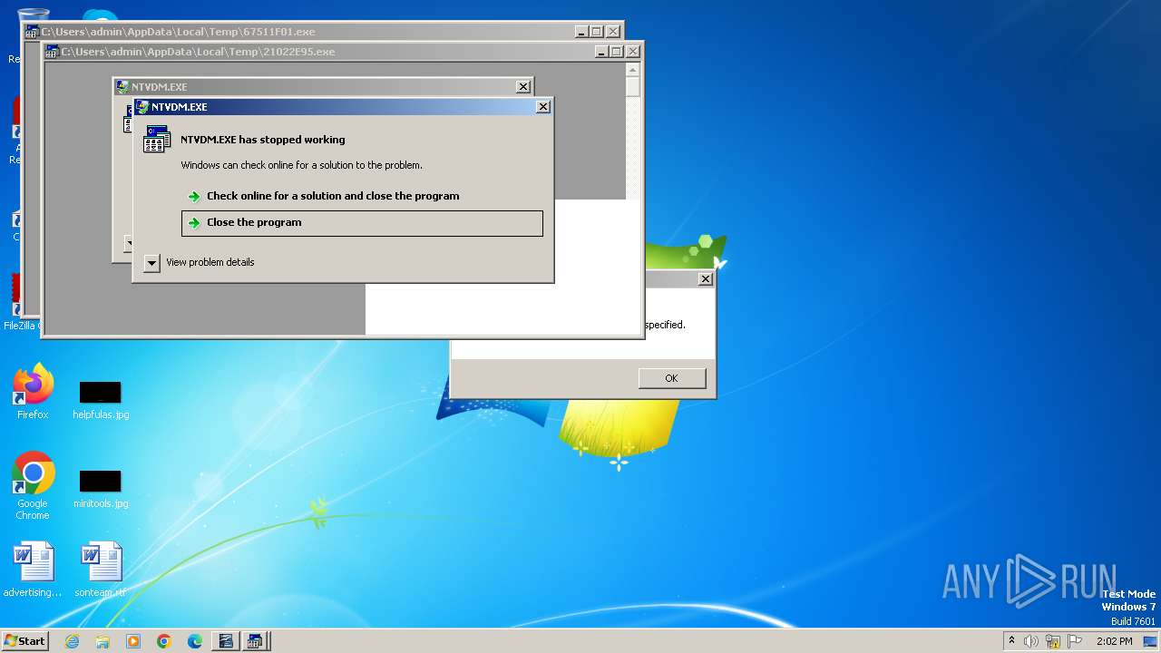Click green arrow beside Close the program
Image resolution: width=1161 pixels, height=653 pixels.
(x=194, y=223)
